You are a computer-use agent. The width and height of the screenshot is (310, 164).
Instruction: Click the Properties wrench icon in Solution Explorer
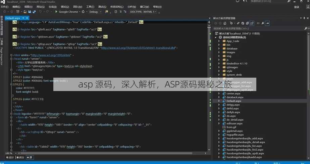point(263,23)
